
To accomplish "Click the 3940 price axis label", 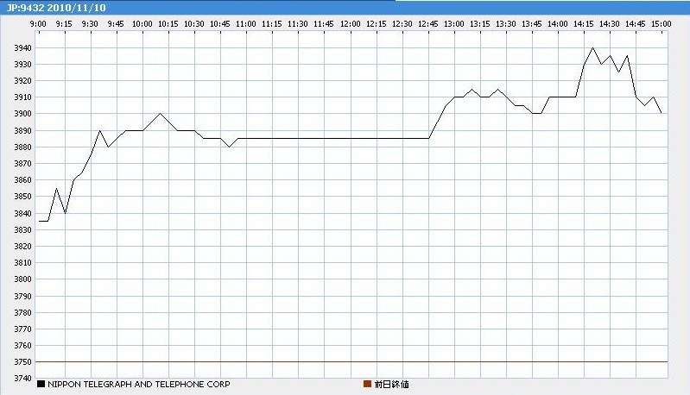I will (x=22, y=48).
